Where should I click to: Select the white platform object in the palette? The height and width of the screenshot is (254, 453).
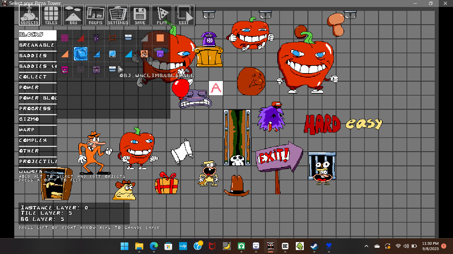click(128, 37)
